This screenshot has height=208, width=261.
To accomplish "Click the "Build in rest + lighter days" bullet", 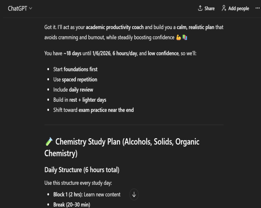I will coord(80,100).
